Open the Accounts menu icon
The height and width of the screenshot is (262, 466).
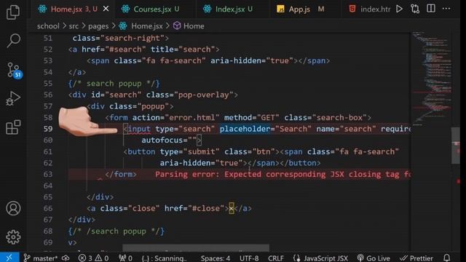pos(13,208)
